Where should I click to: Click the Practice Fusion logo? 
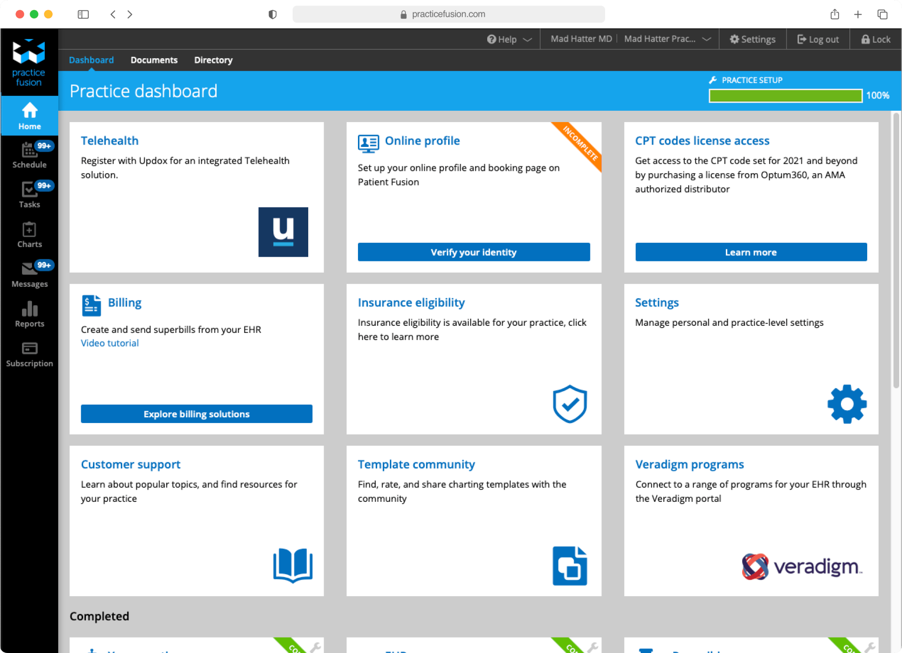pos(29,62)
